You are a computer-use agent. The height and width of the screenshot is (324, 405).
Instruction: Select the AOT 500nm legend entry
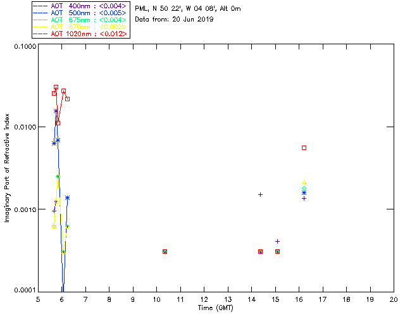click(x=80, y=13)
